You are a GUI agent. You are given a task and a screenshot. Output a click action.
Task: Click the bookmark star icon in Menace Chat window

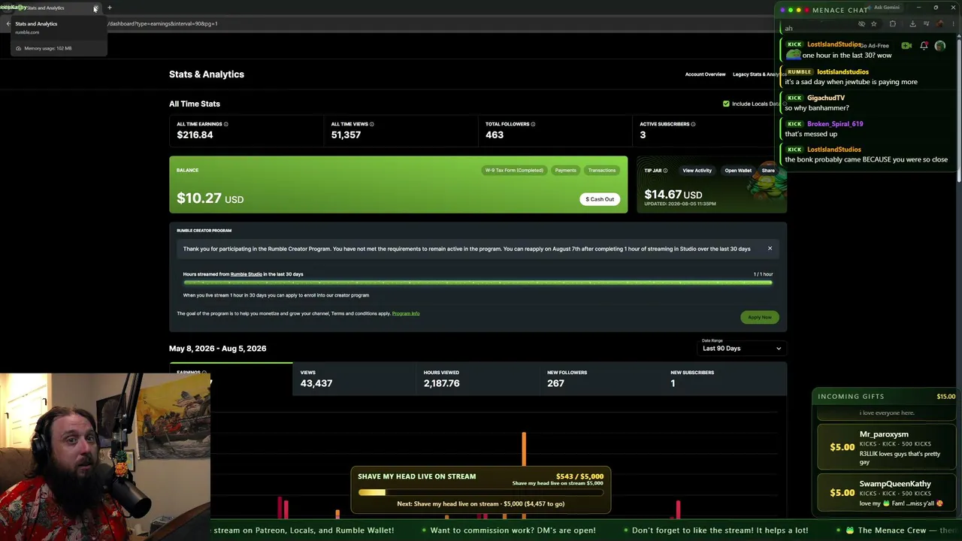tap(873, 24)
